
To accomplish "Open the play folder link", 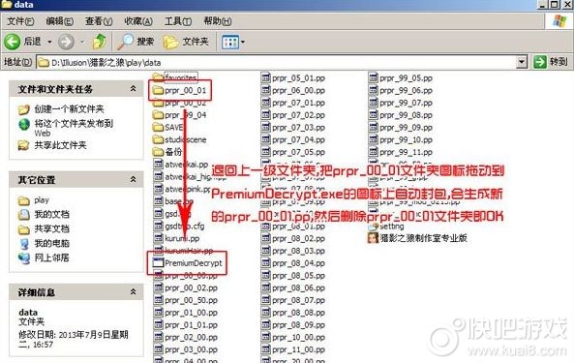I will [33, 200].
